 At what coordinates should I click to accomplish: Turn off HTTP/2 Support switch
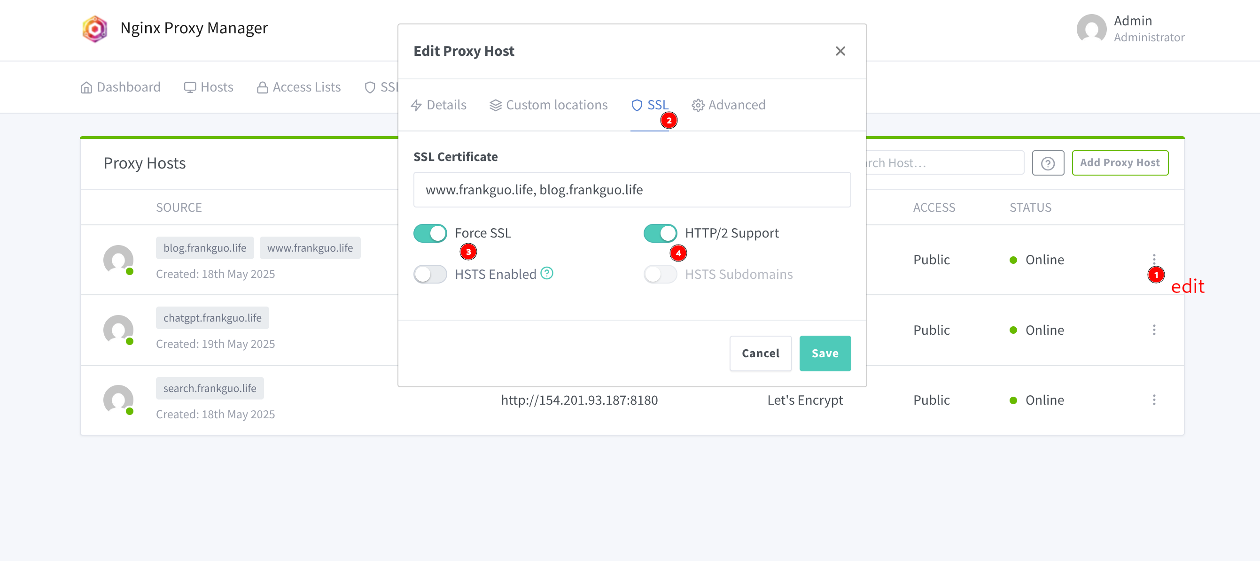(x=660, y=233)
